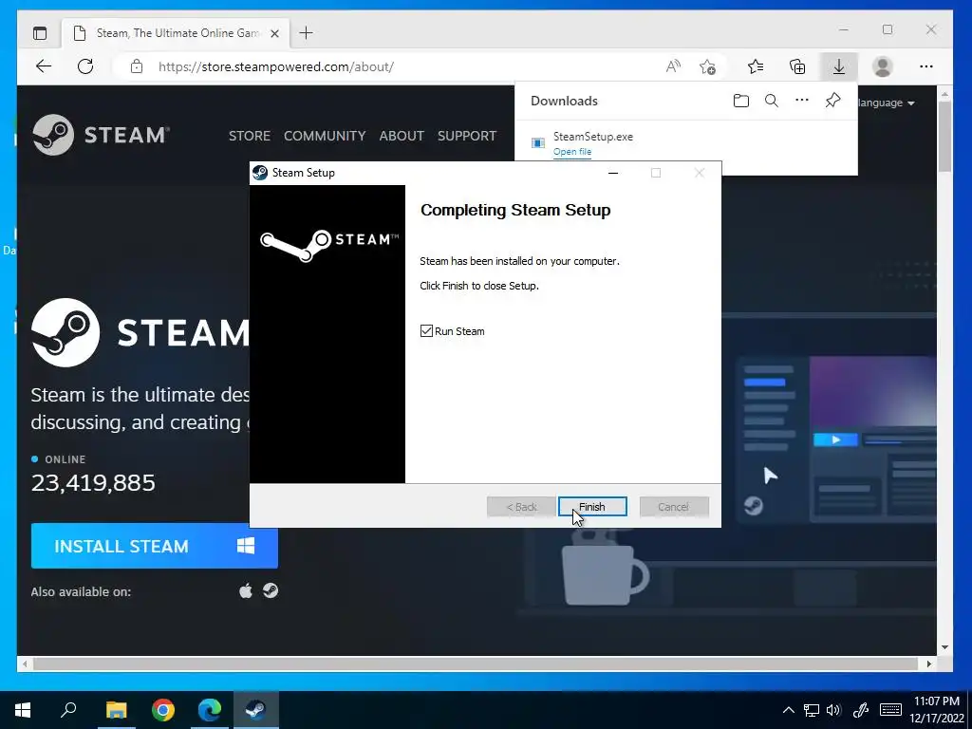The width and height of the screenshot is (972, 729).
Task: Uncheck the Run Steam checkbox
Action: (x=426, y=331)
